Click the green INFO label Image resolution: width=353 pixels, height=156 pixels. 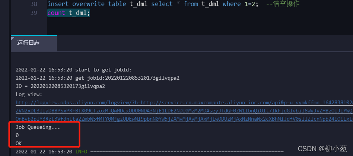[81, 152]
